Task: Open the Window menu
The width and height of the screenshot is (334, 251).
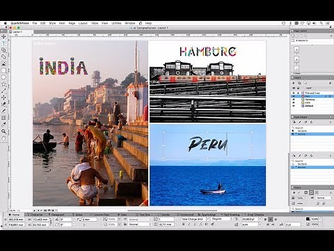Action: (x=130, y=23)
